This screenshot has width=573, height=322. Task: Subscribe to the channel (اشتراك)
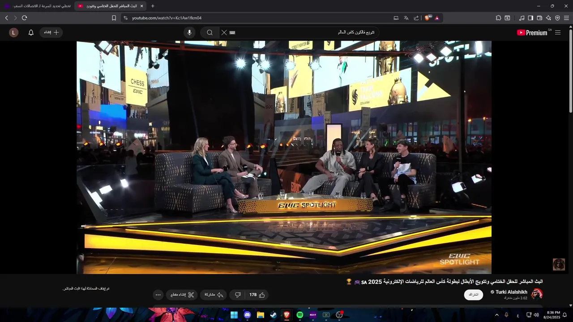[x=474, y=295]
